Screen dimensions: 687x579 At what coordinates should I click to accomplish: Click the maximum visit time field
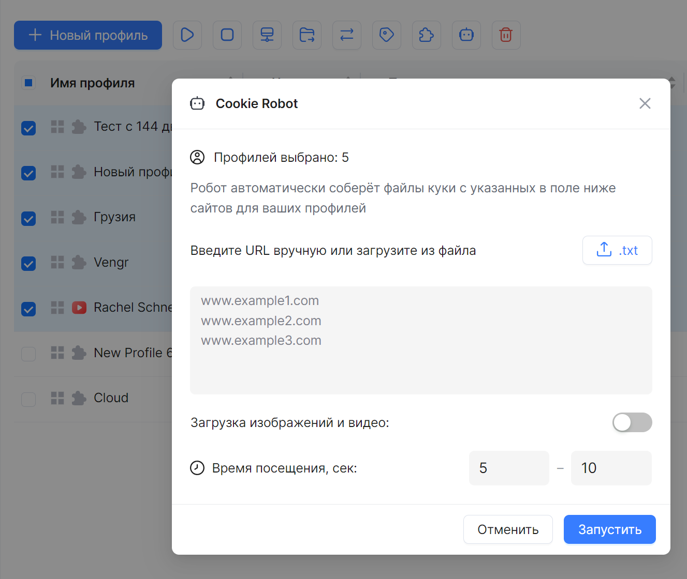click(x=611, y=468)
